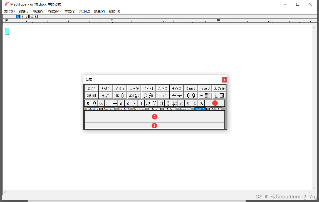Insert square root template from small bar
Viewport: 319px width, 202px height.
click(x=181, y=103)
